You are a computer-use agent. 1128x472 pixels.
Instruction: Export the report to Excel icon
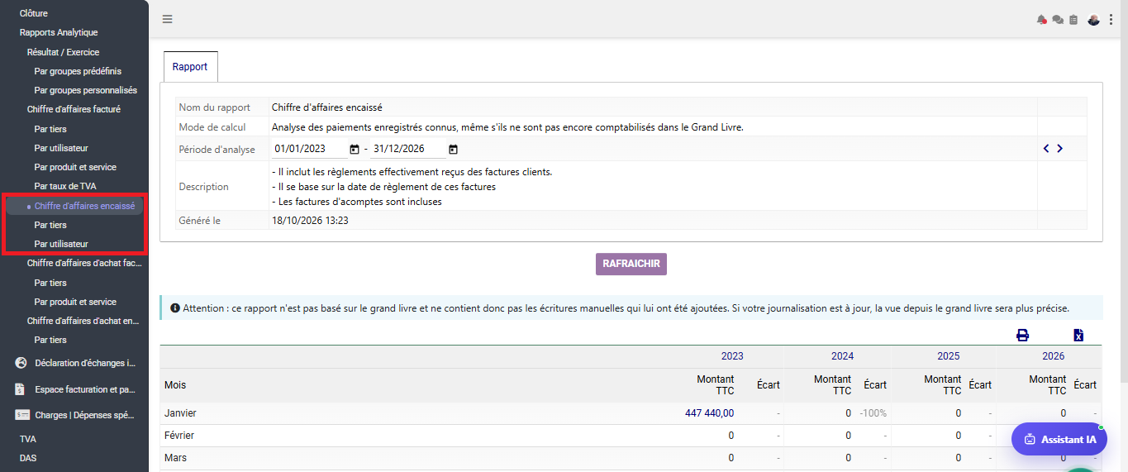(1078, 335)
